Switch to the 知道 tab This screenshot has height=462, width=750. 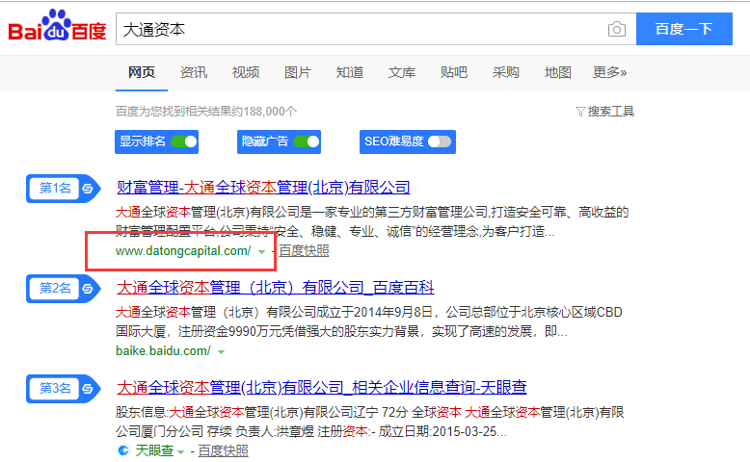click(x=350, y=72)
